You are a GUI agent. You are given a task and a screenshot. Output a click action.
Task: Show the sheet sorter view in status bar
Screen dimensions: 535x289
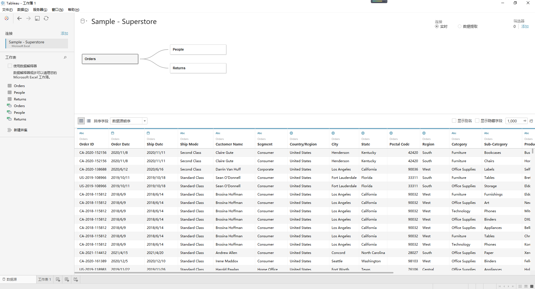(520, 286)
